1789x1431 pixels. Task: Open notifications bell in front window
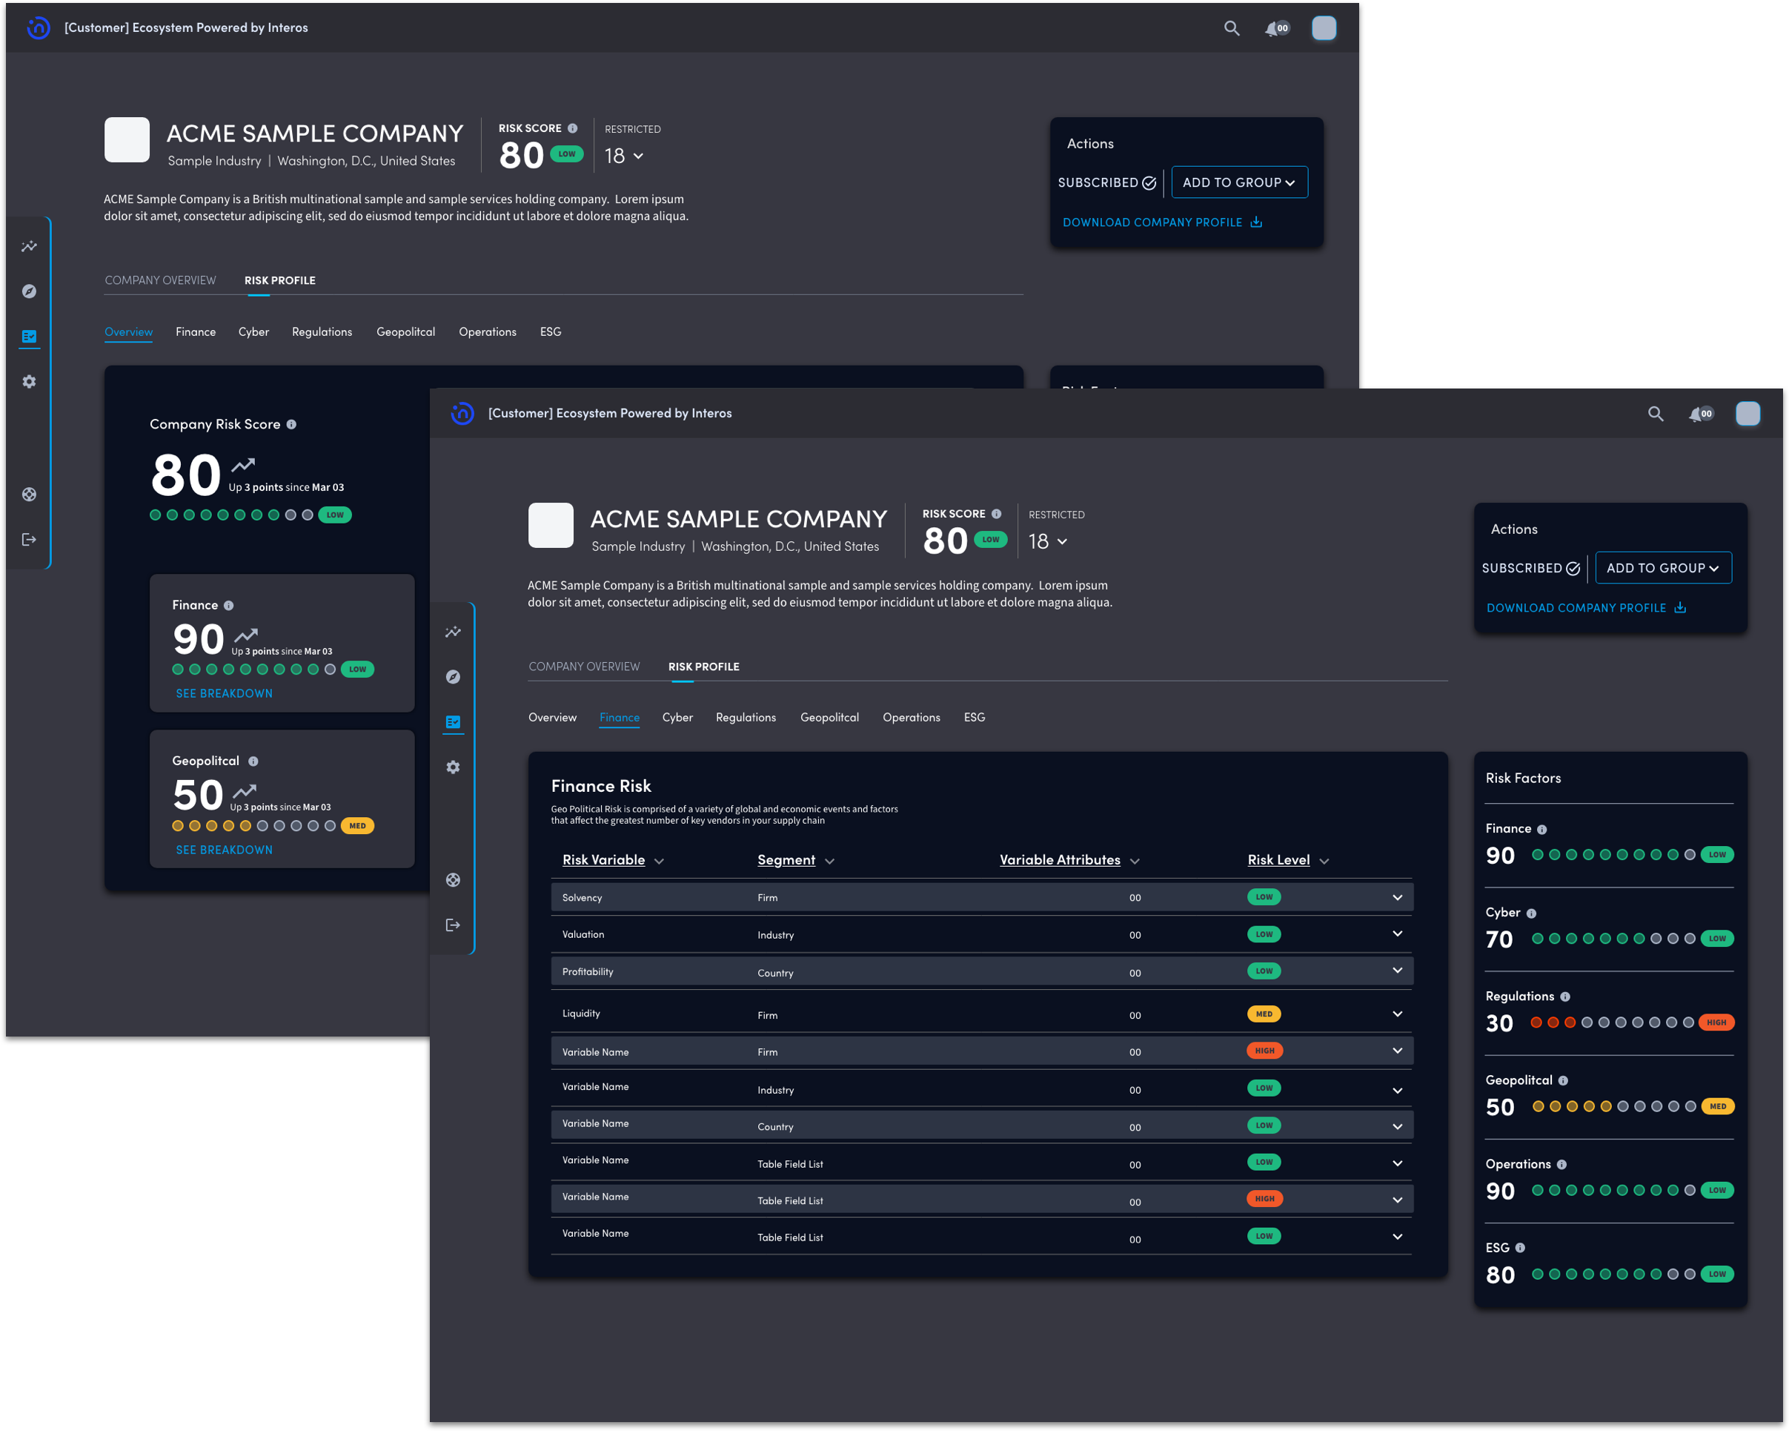pyautogui.click(x=1697, y=414)
